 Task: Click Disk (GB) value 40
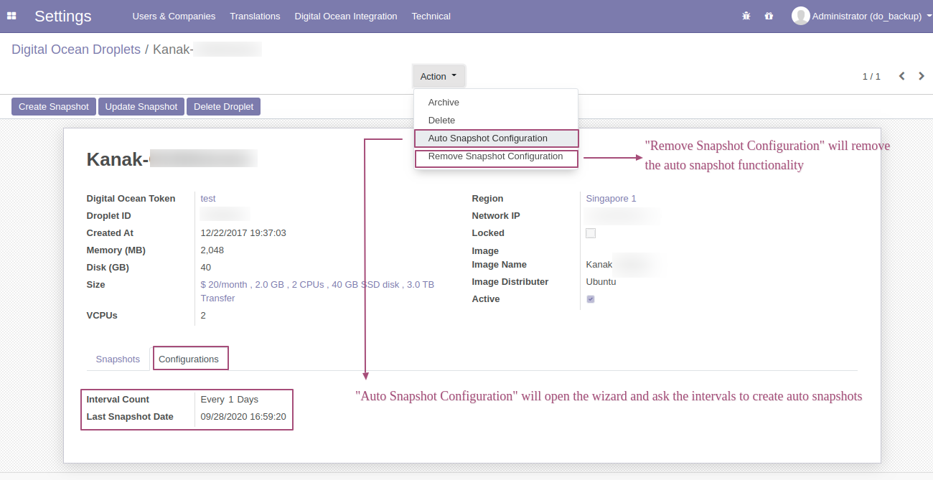click(206, 268)
